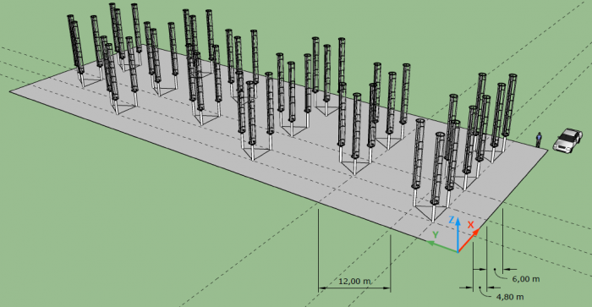This screenshot has width=592, height=307.
Task: Select the 4,80 m dimension label
Action: 510,297
